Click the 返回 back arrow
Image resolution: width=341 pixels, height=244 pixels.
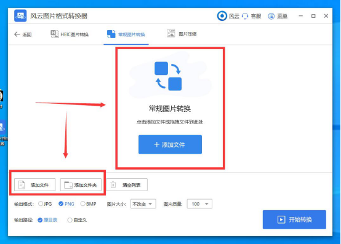coord(17,34)
